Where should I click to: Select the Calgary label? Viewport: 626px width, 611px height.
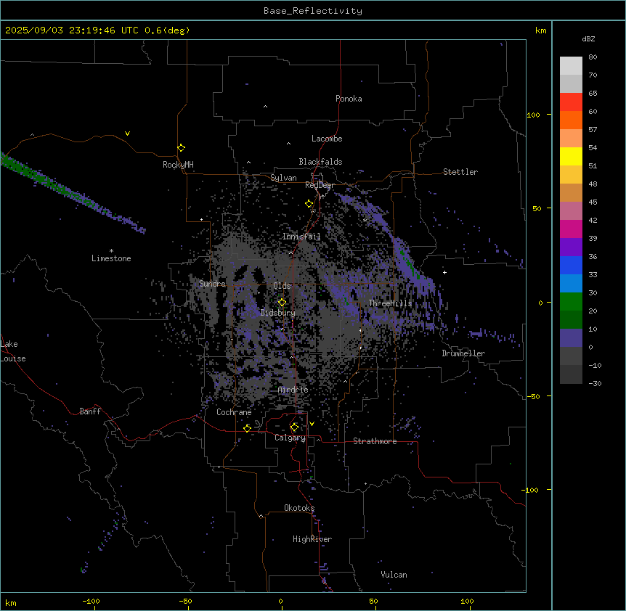(290, 438)
